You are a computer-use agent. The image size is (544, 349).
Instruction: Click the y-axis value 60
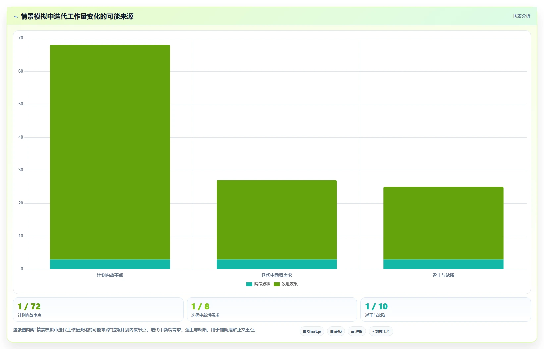coord(21,71)
